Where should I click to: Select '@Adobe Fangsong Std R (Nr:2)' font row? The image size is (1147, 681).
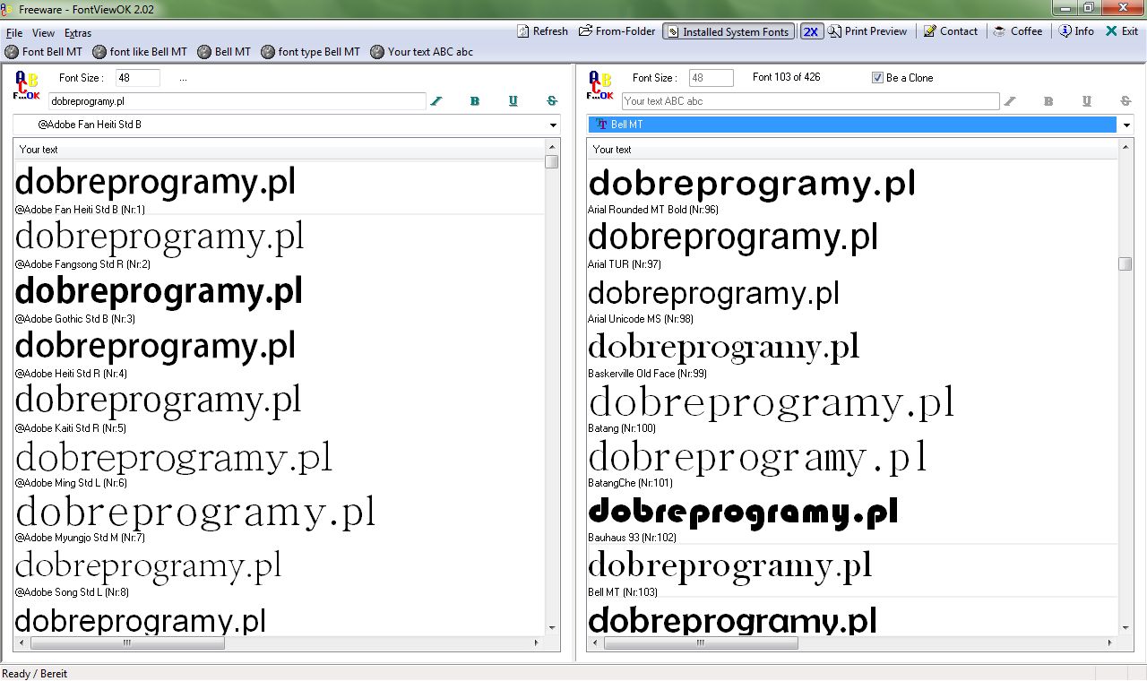tap(280, 243)
